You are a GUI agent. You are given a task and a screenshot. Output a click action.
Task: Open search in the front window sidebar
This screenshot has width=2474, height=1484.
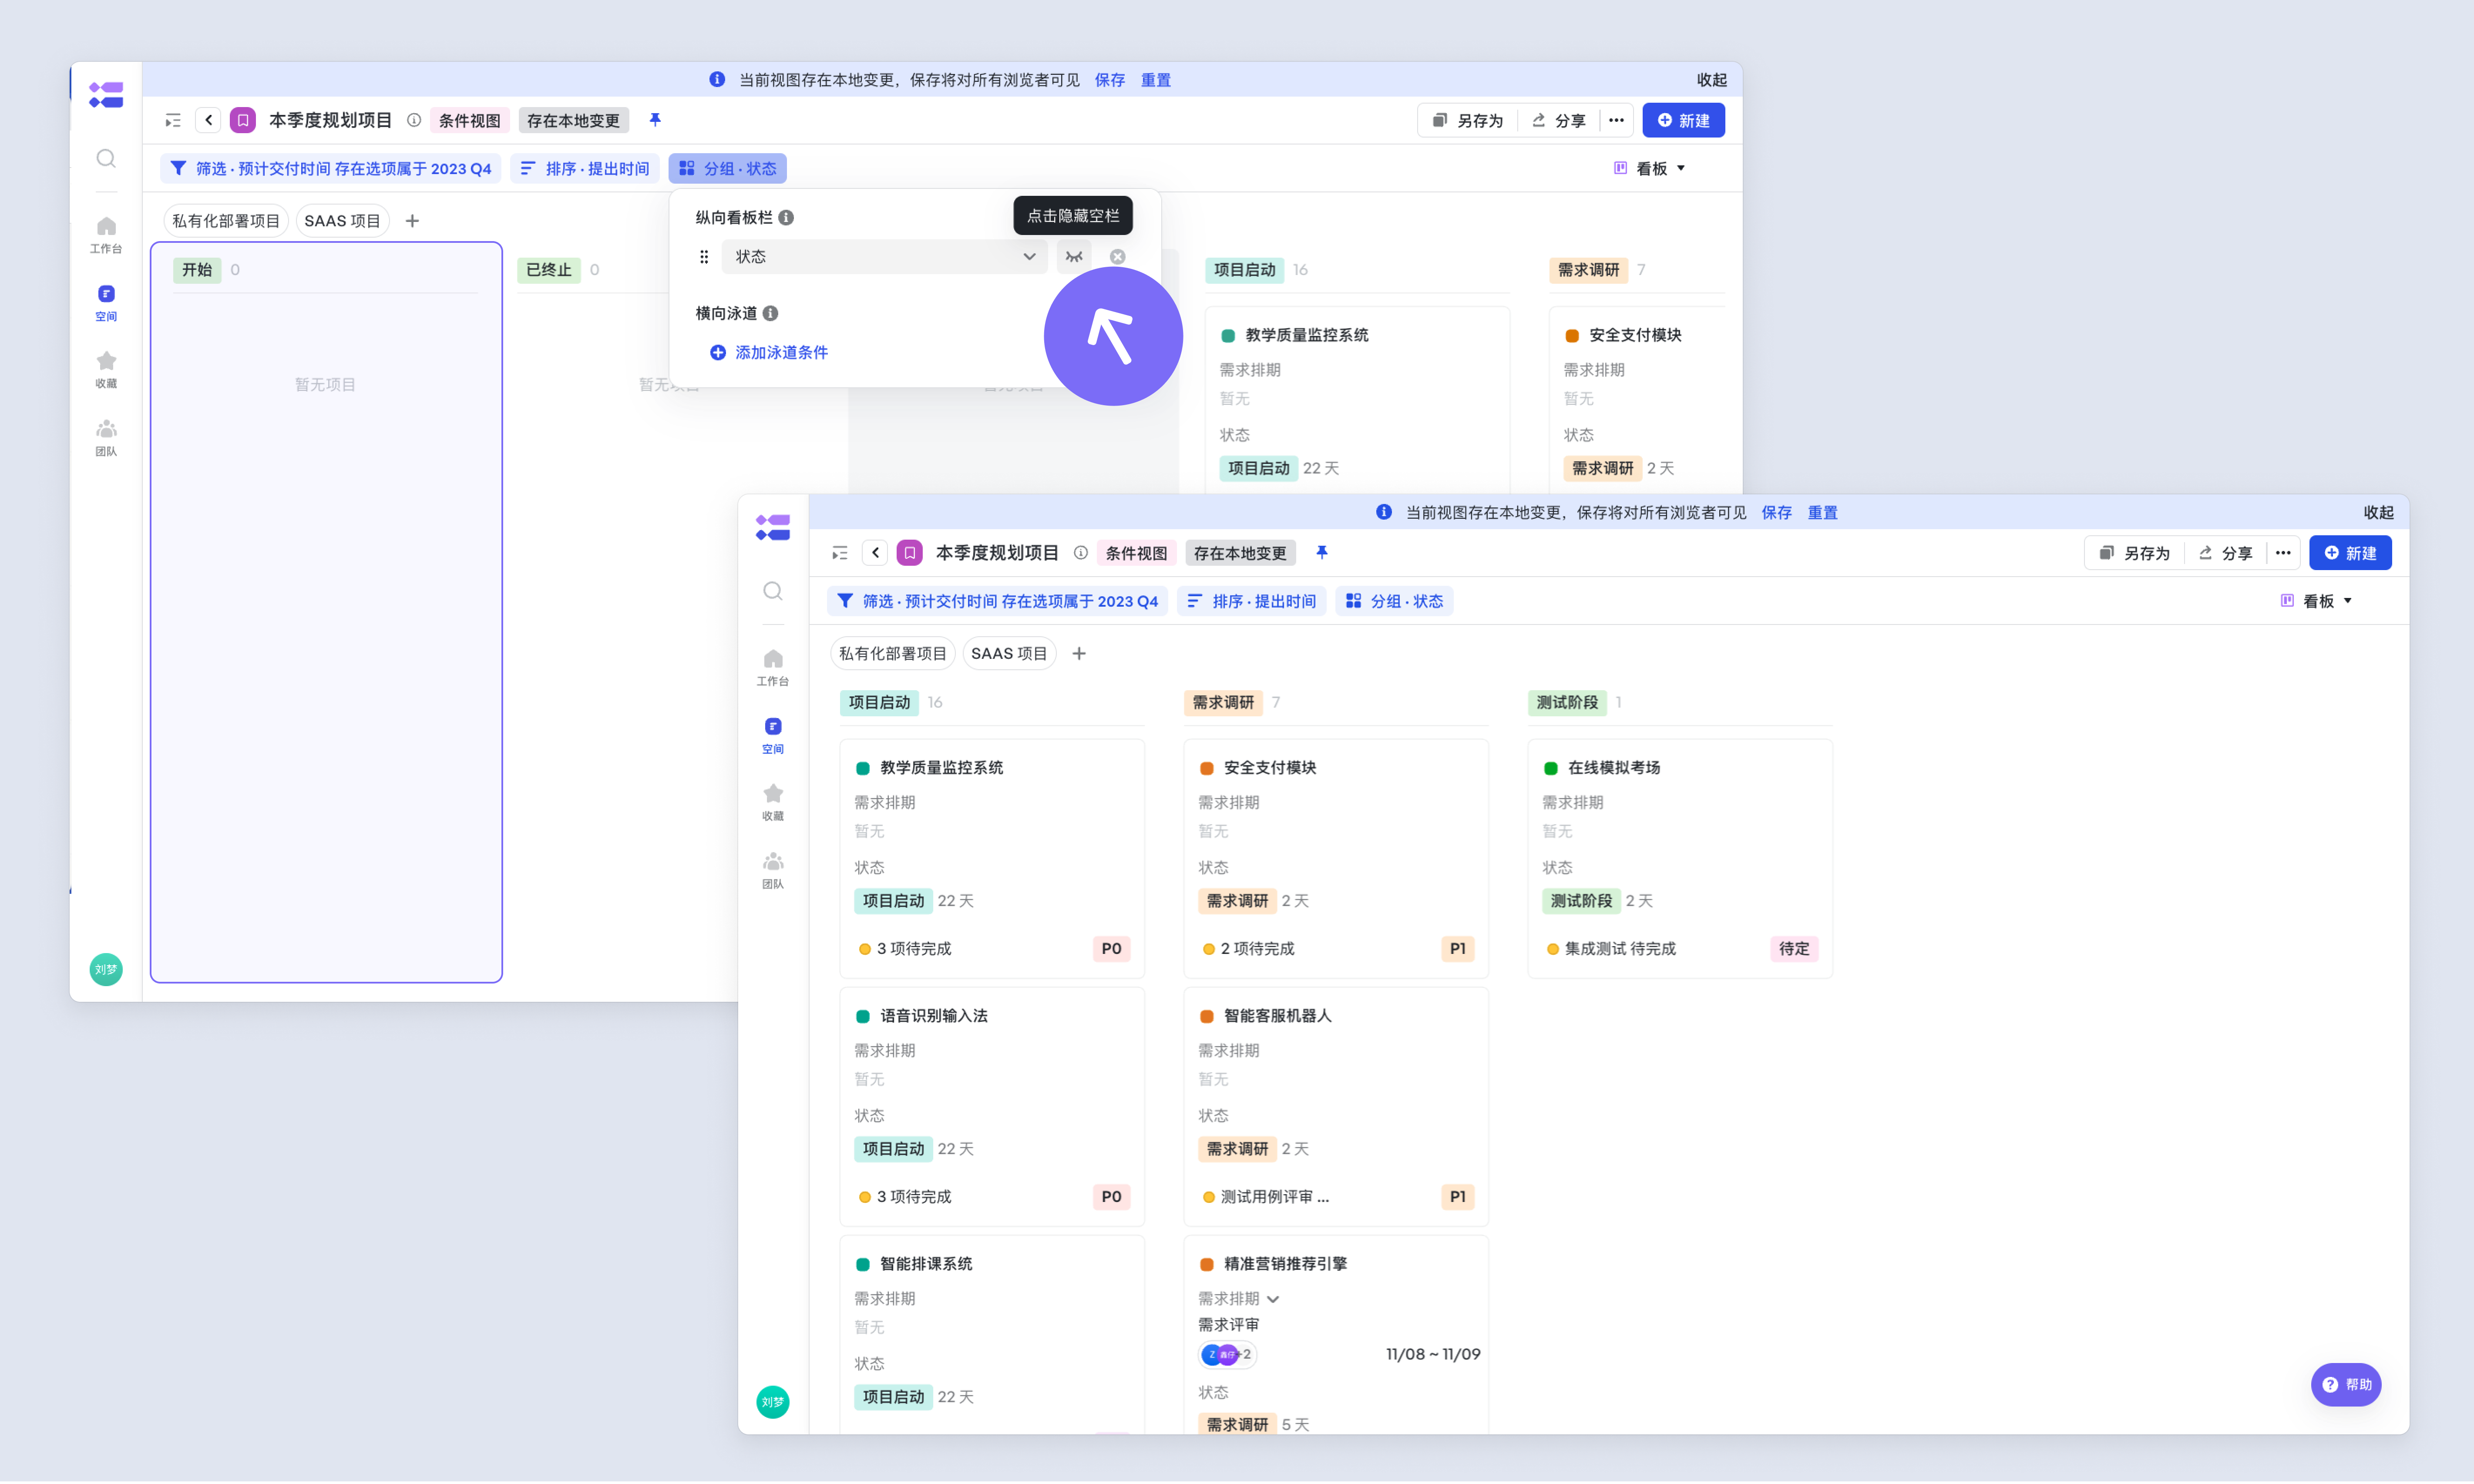pyautogui.click(x=773, y=591)
